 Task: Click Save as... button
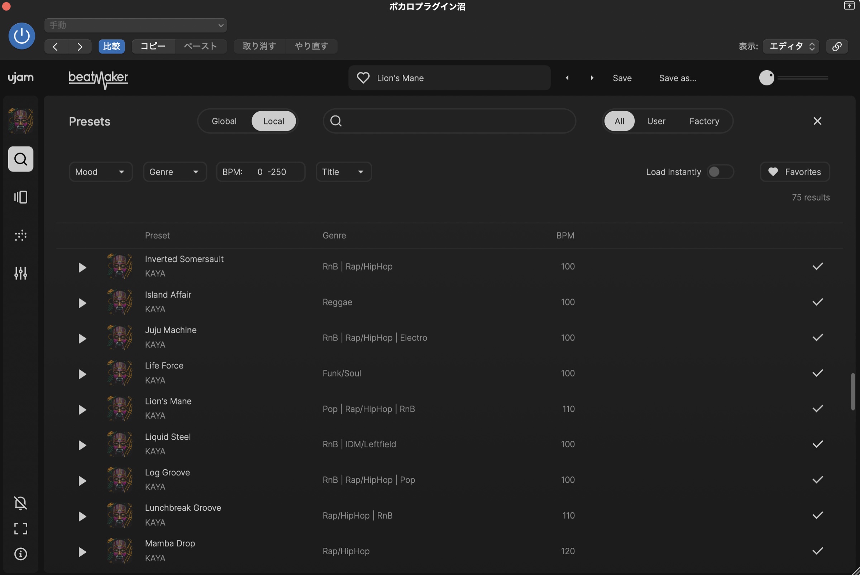point(678,78)
